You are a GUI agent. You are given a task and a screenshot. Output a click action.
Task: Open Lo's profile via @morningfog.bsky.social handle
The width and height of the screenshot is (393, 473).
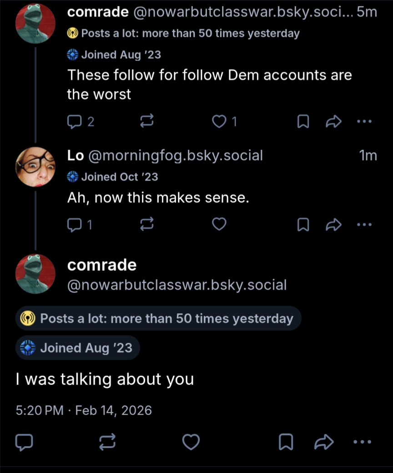(x=175, y=156)
